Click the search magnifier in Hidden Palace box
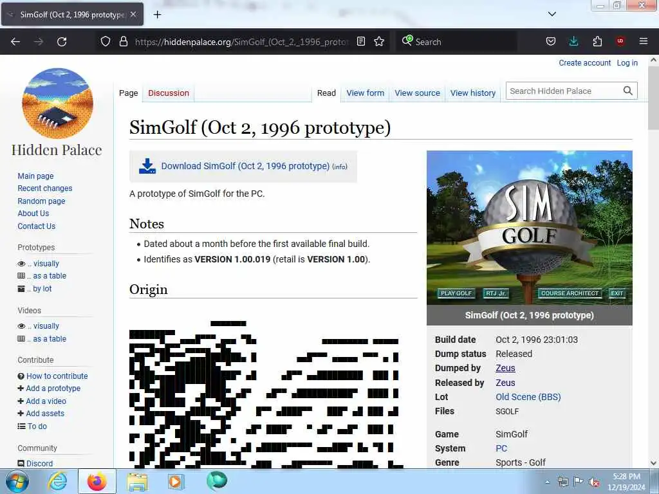Viewport: 659px width, 494px height. (627, 91)
